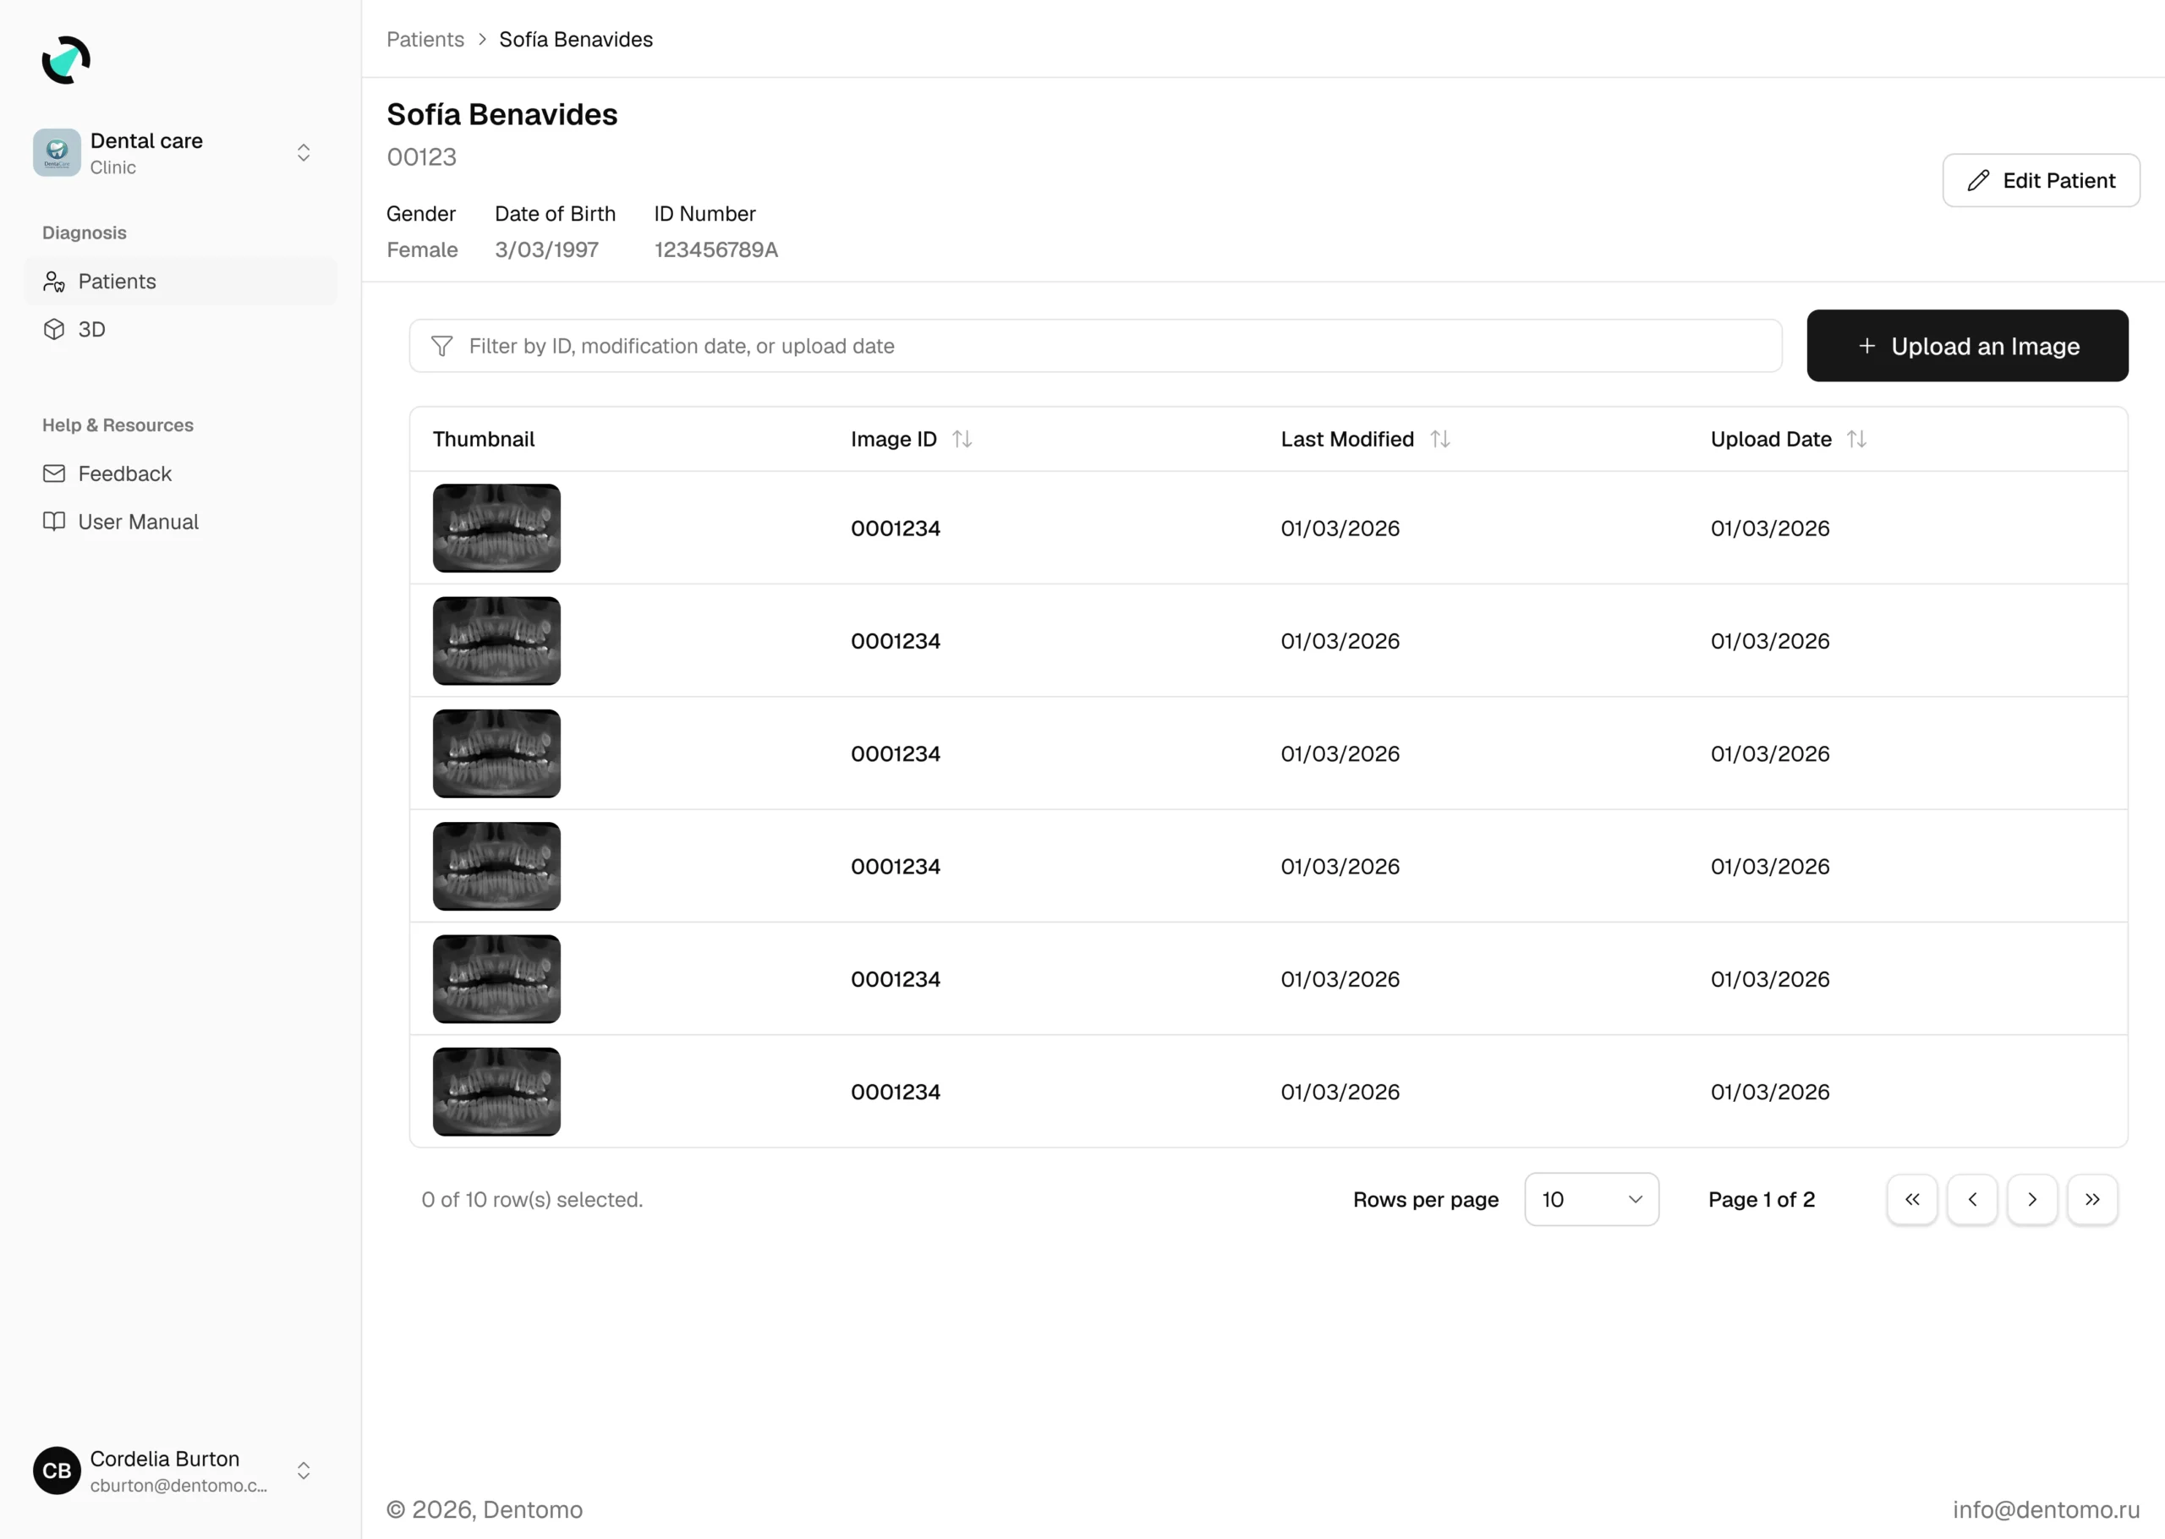This screenshot has width=2165, height=1539.
Task: Click the CB user avatar
Action: coord(57,1470)
